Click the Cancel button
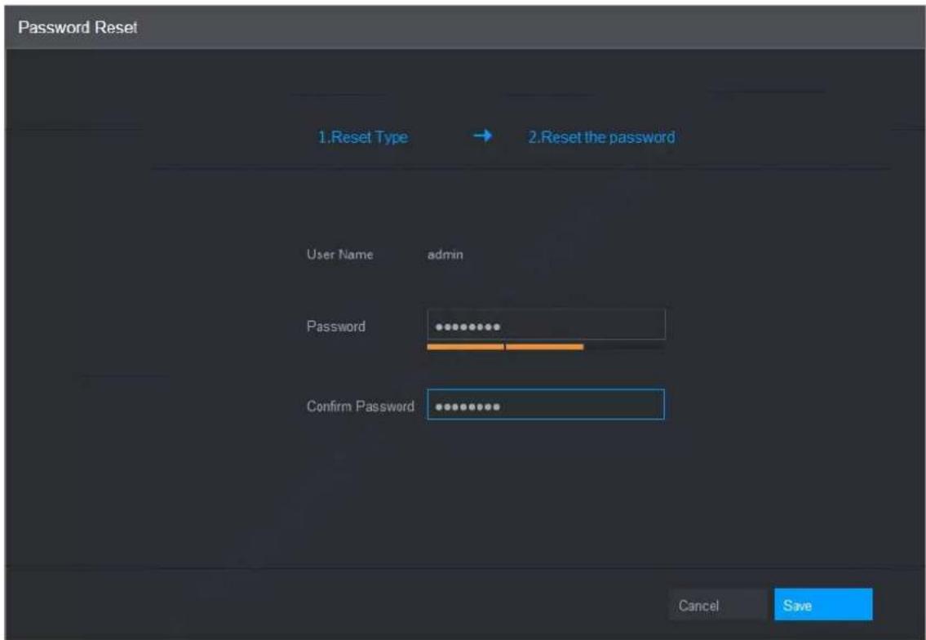926x640 pixels. 717,605
